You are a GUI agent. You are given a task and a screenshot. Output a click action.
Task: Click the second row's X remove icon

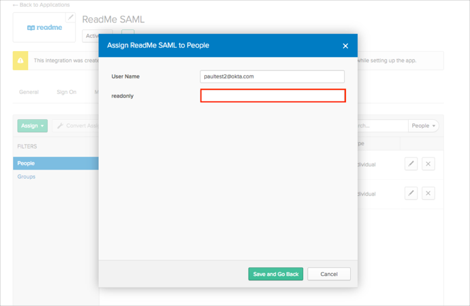point(428,194)
